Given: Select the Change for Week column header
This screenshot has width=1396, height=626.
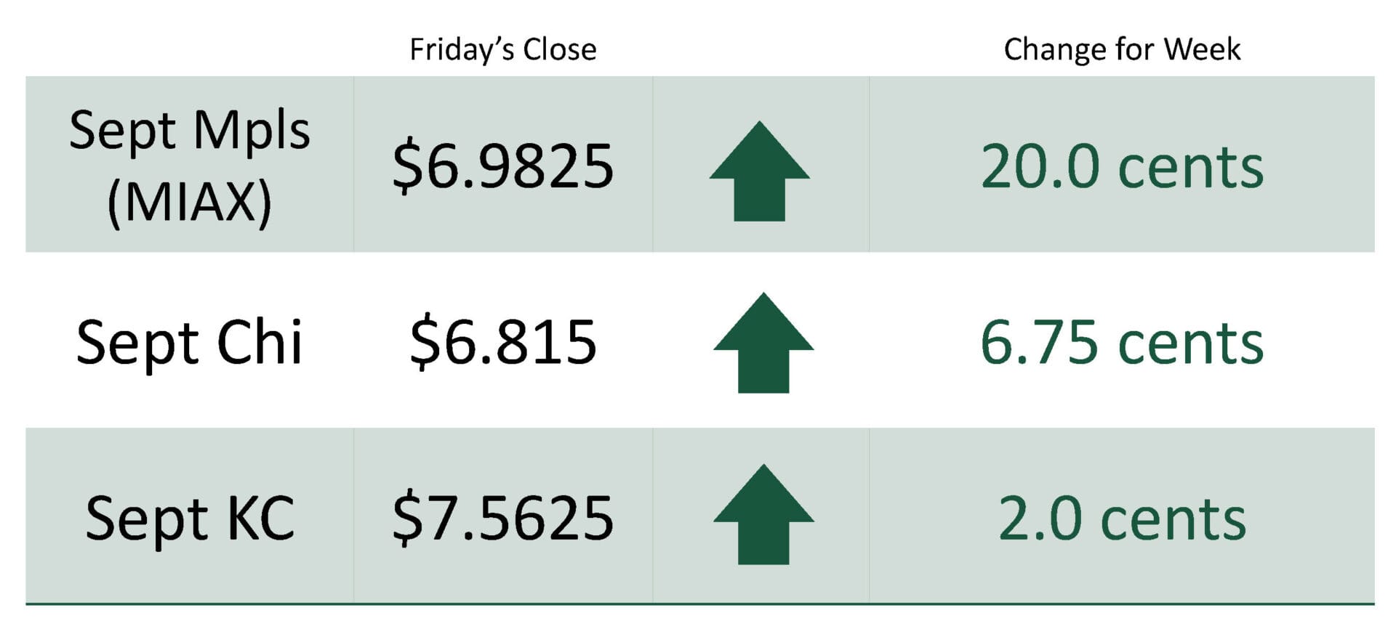Looking at the screenshot, I should (x=1122, y=50).
